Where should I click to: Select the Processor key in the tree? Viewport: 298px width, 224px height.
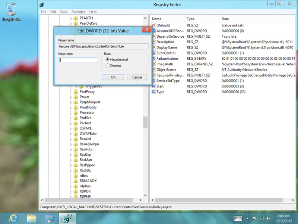[87, 113]
